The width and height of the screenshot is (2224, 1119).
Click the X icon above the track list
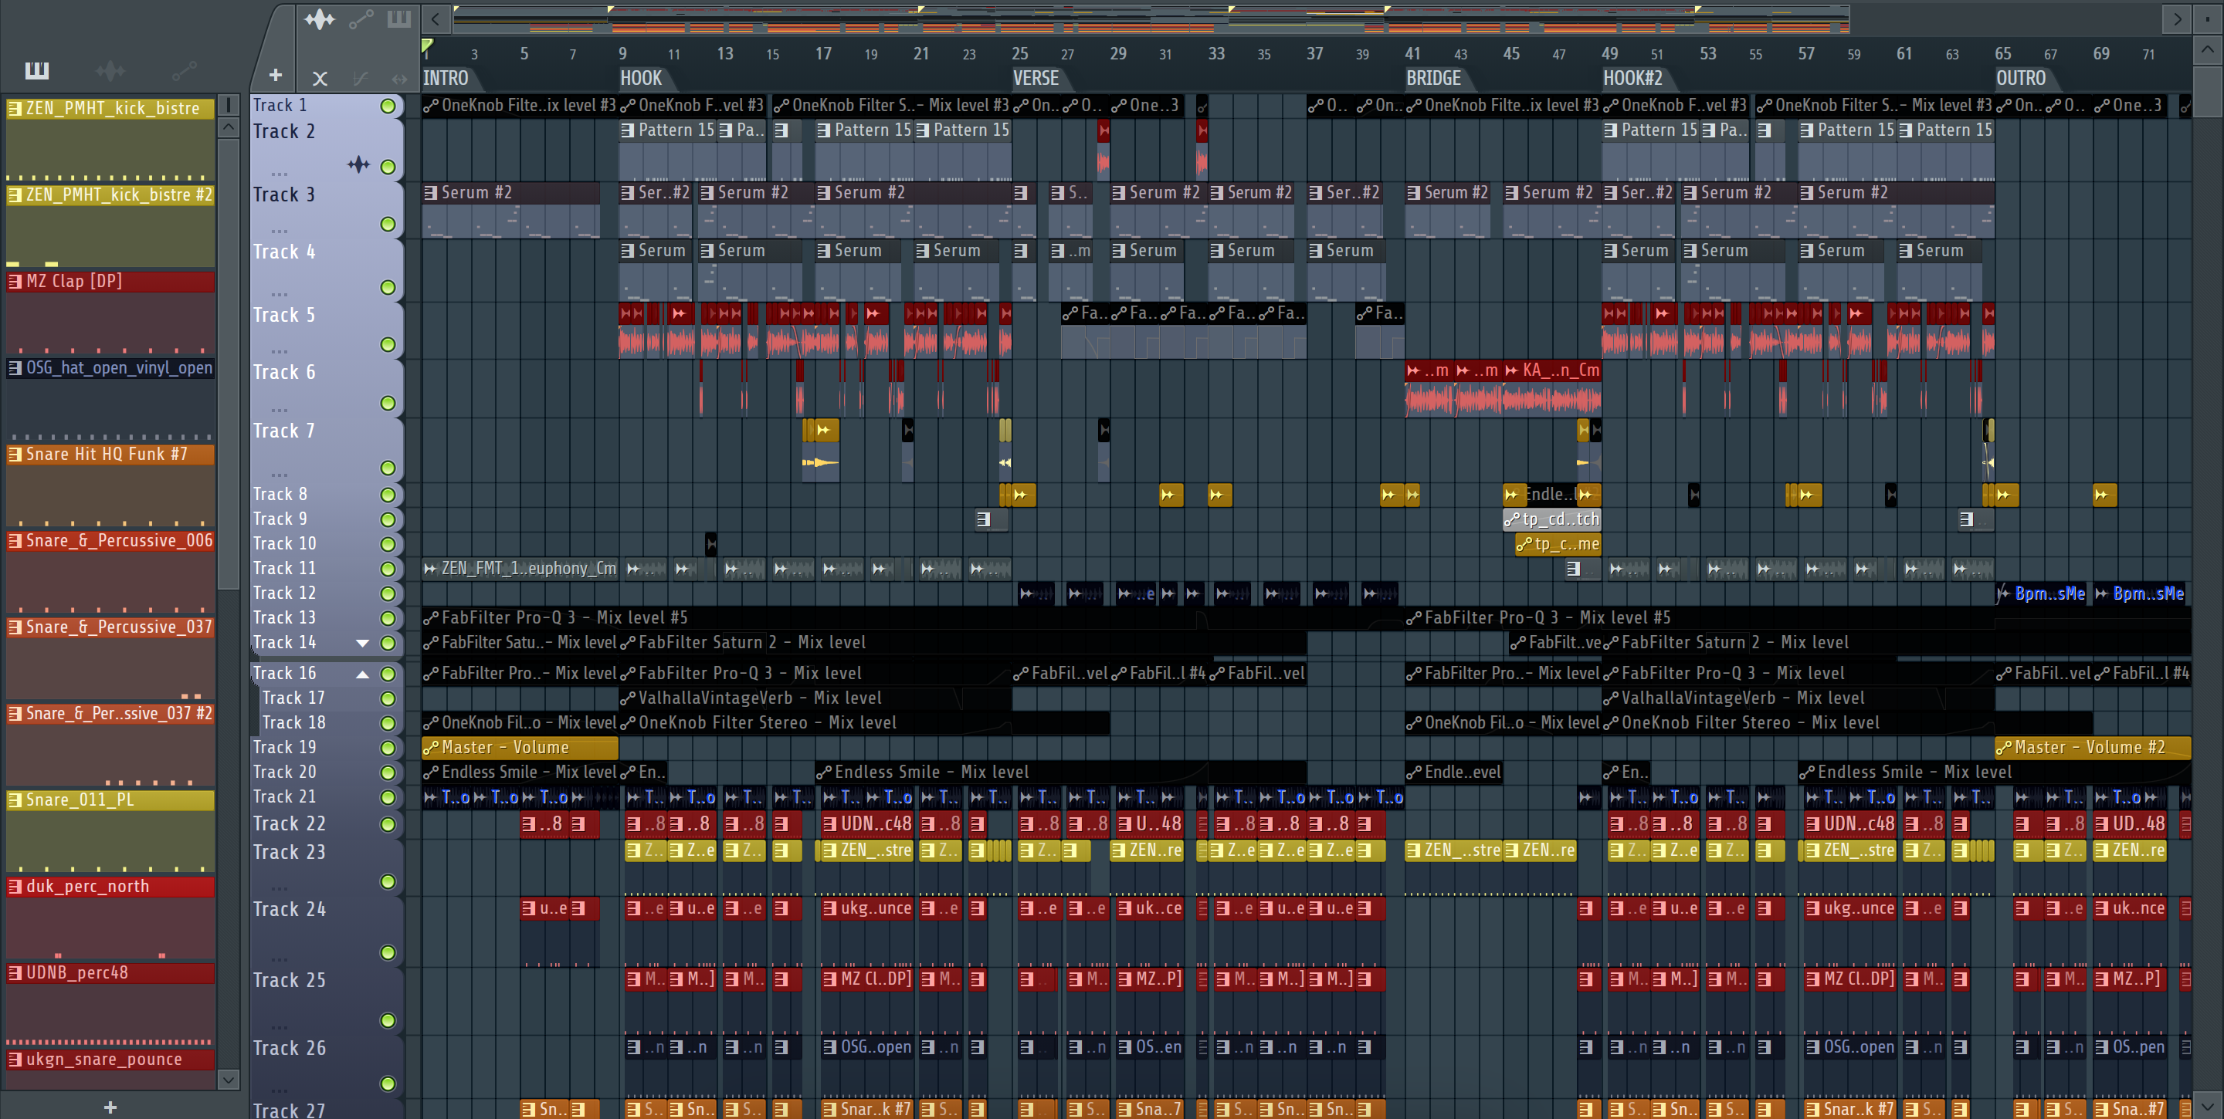(320, 79)
